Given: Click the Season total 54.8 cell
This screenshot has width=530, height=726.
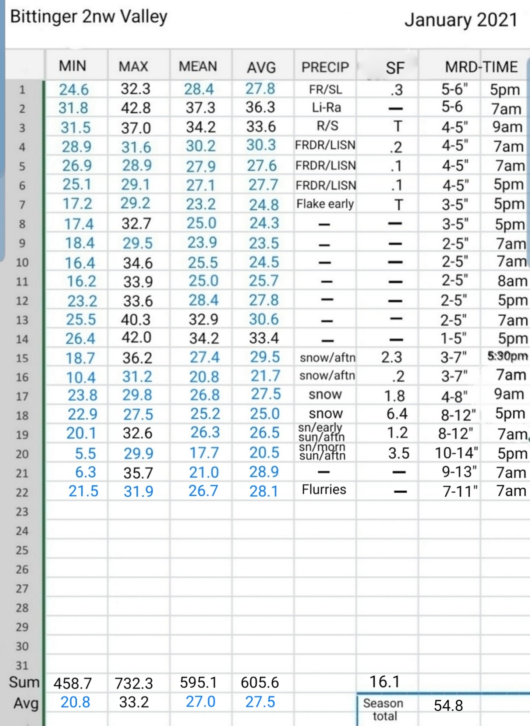Looking at the screenshot, I should tap(448, 705).
